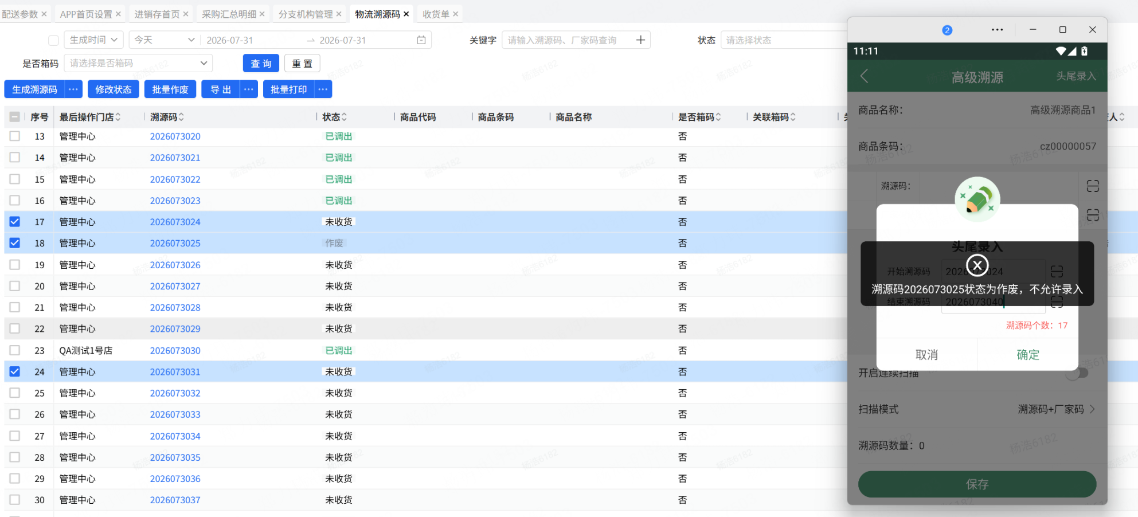Sort by 关联箱码 column
This screenshot has width=1138, height=517.
pyautogui.click(x=793, y=117)
